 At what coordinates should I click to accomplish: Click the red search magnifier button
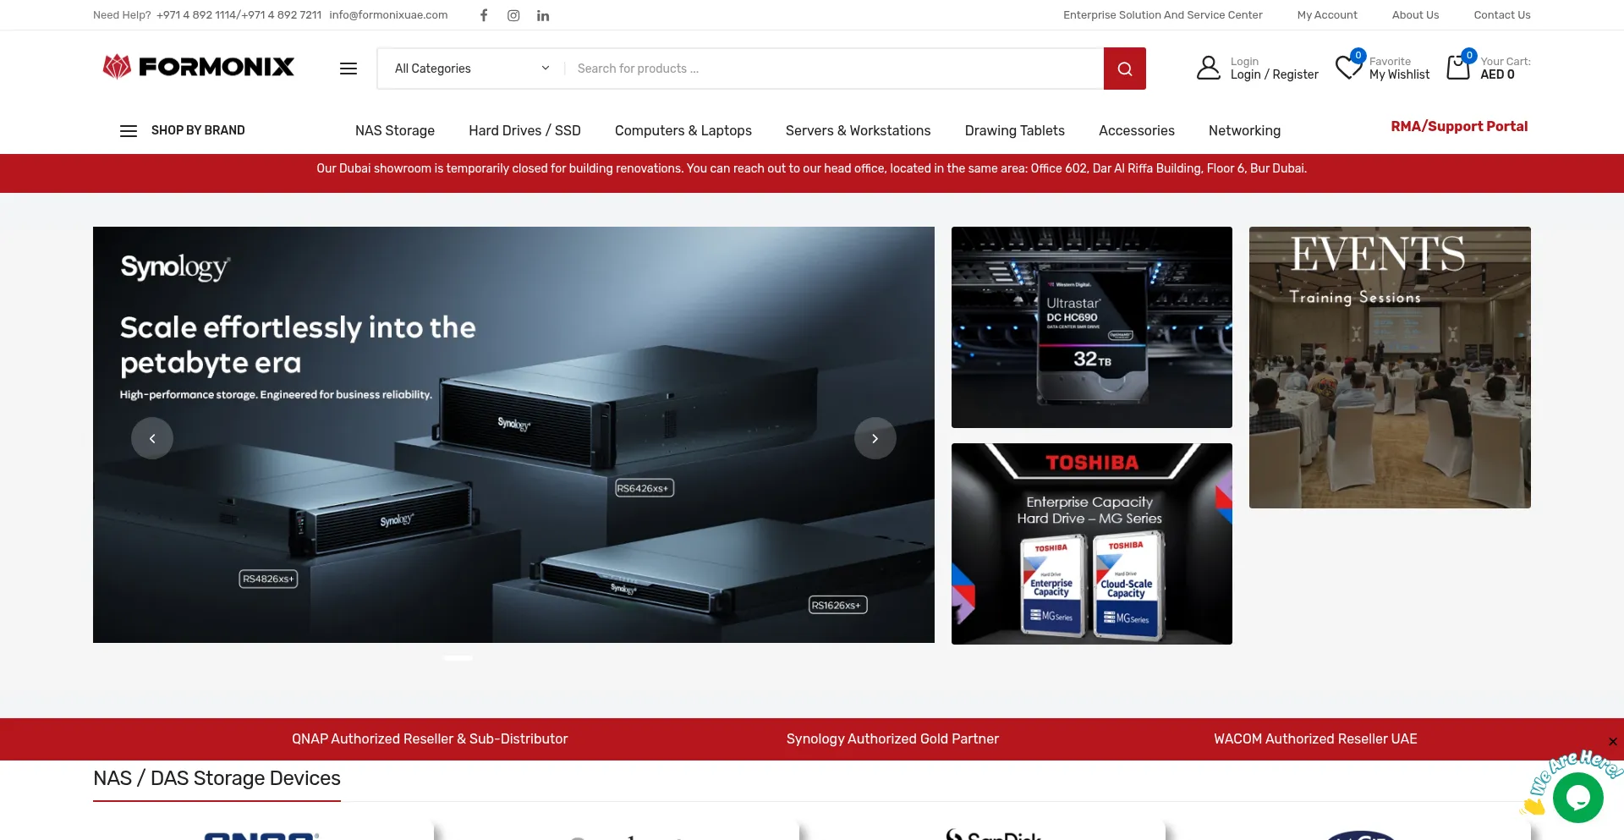(x=1125, y=69)
